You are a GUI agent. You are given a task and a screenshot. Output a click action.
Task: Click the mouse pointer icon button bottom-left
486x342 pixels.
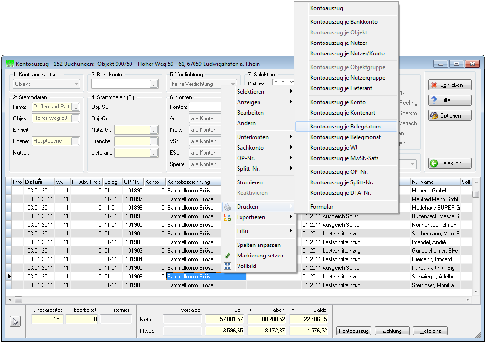(15, 321)
